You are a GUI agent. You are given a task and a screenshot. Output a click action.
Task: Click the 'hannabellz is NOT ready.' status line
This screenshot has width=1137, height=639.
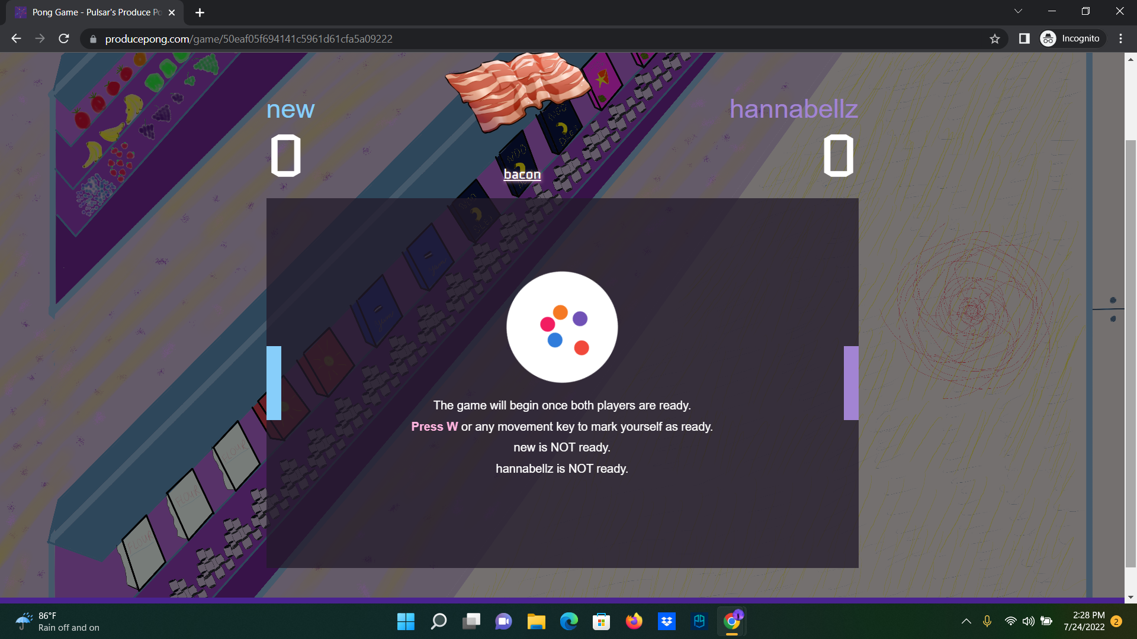[x=561, y=469]
